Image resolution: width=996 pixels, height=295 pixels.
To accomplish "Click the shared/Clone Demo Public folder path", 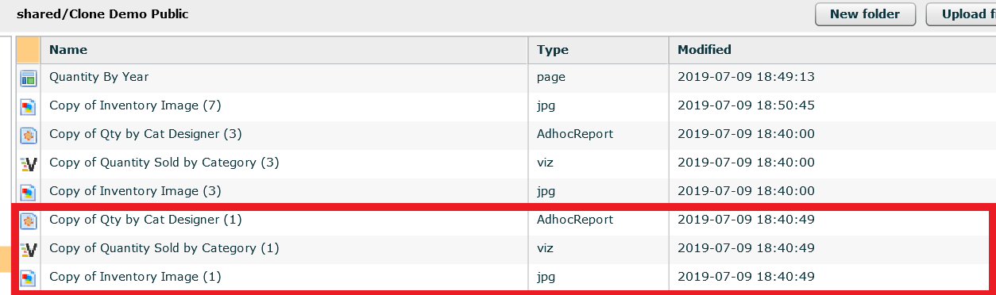I will coord(102,14).
